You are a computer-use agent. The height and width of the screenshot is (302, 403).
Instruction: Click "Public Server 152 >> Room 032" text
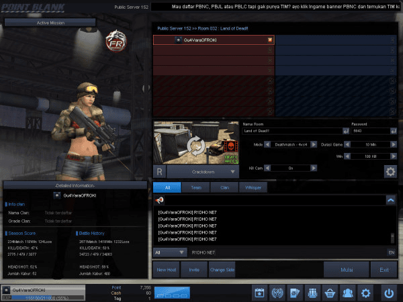[187, 28]
